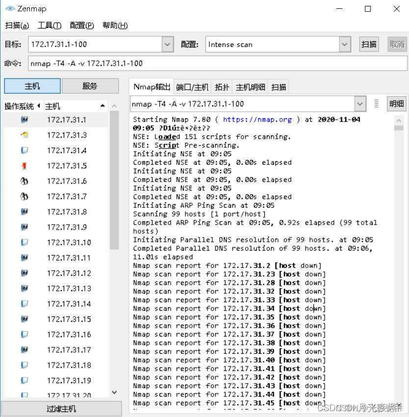Open the 扫描(a) menu

tap(17, 25)
